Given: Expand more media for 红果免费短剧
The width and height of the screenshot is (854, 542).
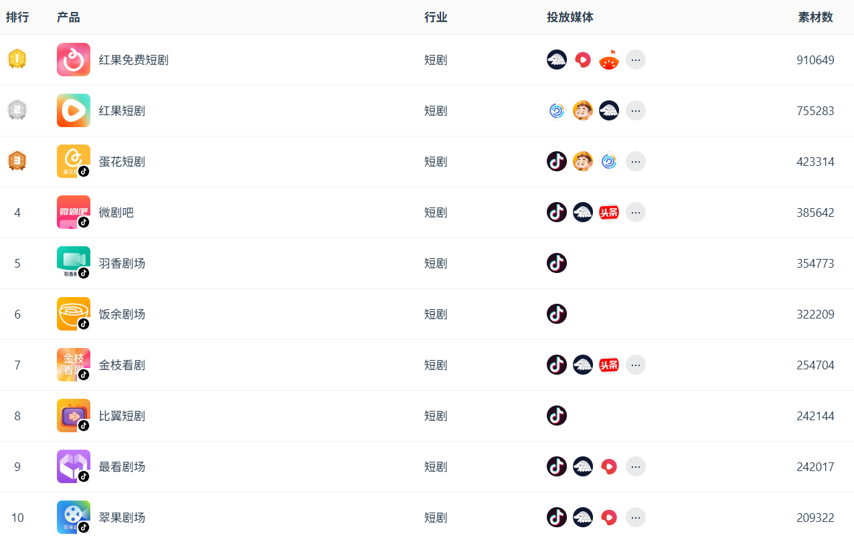Looking at the screenshot, I should [636, 60].
